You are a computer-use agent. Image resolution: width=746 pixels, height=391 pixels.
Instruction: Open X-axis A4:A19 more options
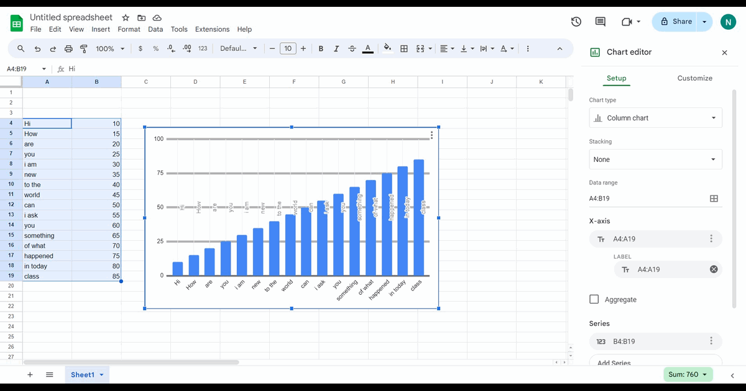711,239
